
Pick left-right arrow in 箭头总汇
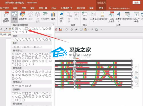click(26, 72)
